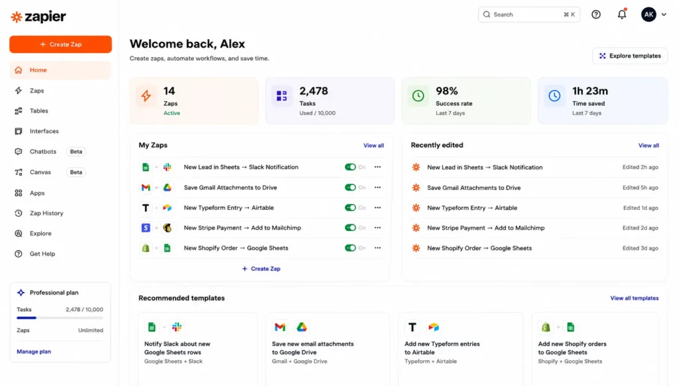Open more options for New Stripe Payment
The image size is (679, 386).
click(x=377, y=228)
